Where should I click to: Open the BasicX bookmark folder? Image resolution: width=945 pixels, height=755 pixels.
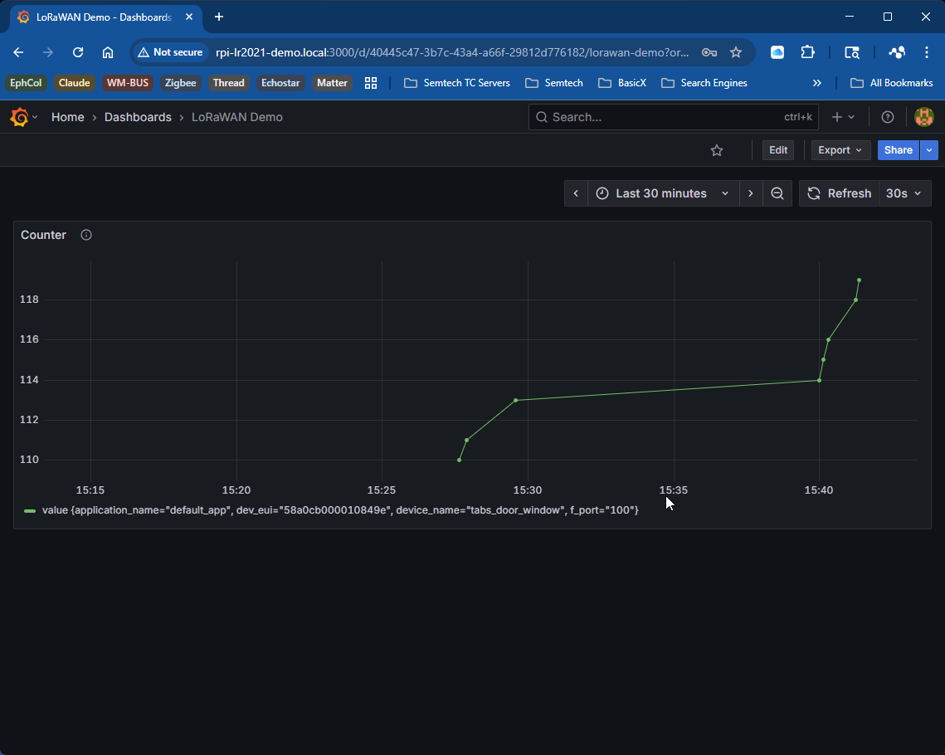pos(622,83)
